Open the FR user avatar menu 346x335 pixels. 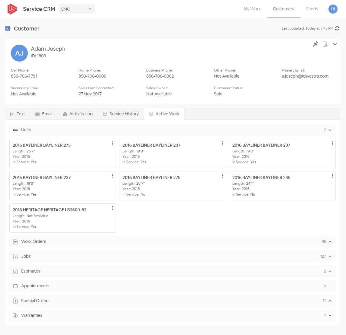[333, 9]
